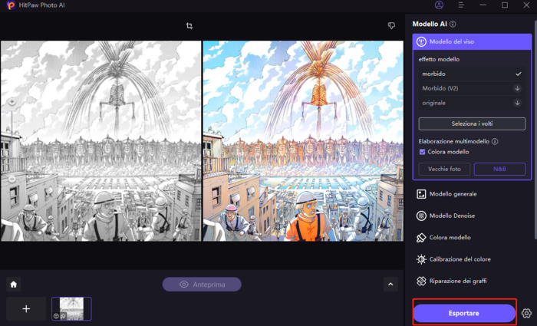The height and width of the screenshot is (326, 537).
Task: Collapse the thumbnail strip with chevron
Action: point(390,285)
